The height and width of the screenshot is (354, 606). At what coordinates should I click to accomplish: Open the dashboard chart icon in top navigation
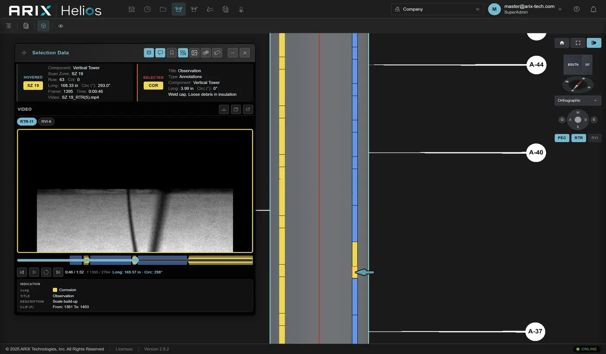click(132, 9)
